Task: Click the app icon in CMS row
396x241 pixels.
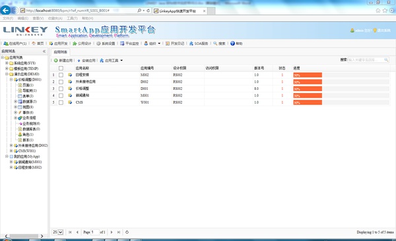Action: (x=70, y=102)
